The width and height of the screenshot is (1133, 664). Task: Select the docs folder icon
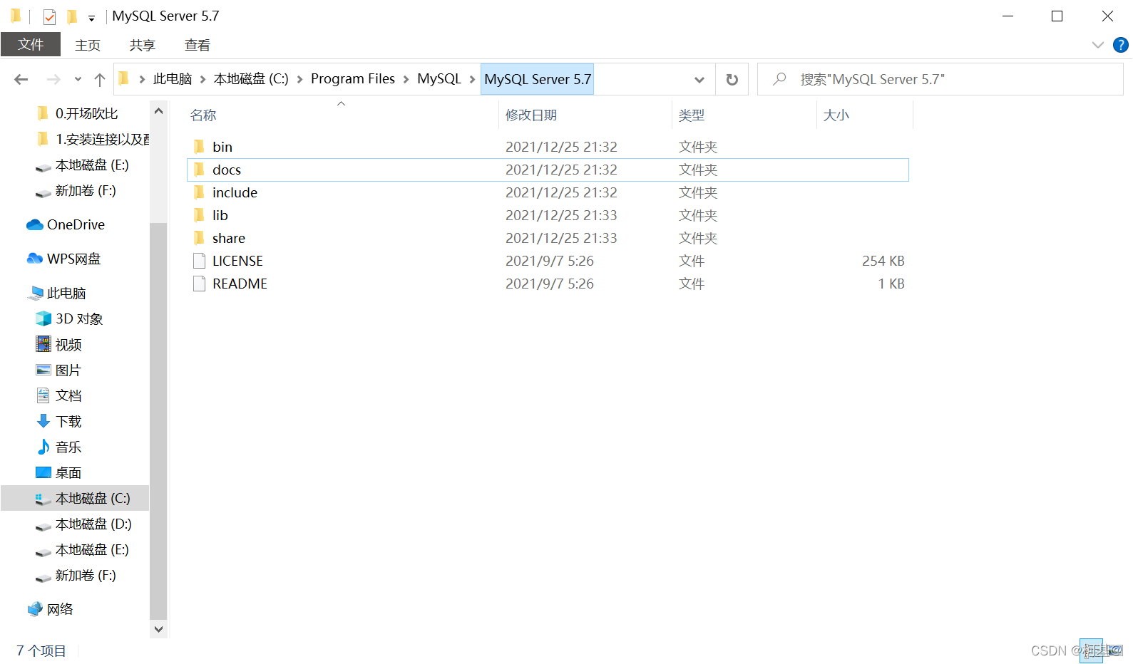tap(199, 170)
